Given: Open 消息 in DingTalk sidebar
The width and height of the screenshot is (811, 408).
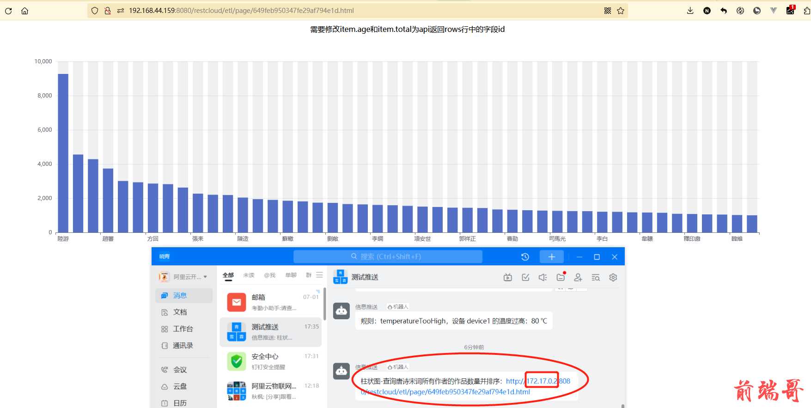Looking at the screenshot, I should click(184, 296).
